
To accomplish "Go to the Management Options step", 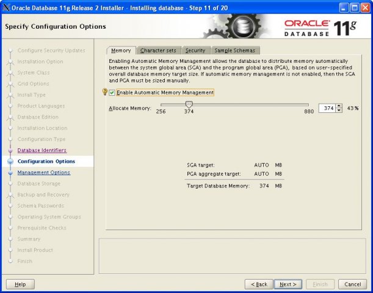I will click(x=44, y=172).
